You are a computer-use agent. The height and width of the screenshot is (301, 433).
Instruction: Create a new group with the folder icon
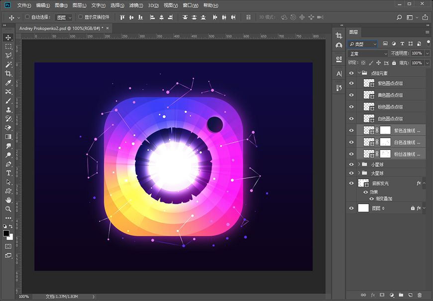coord(401,295)
